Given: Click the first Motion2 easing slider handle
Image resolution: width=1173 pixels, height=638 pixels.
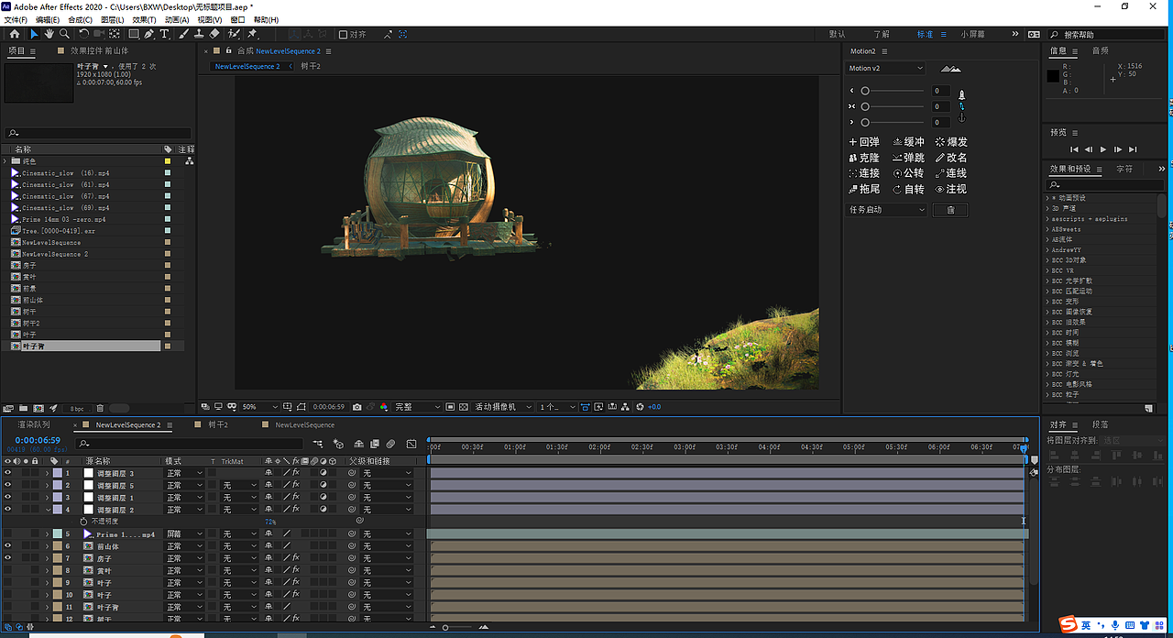Looking at the screenshot, I should click(x=864, y=91).
